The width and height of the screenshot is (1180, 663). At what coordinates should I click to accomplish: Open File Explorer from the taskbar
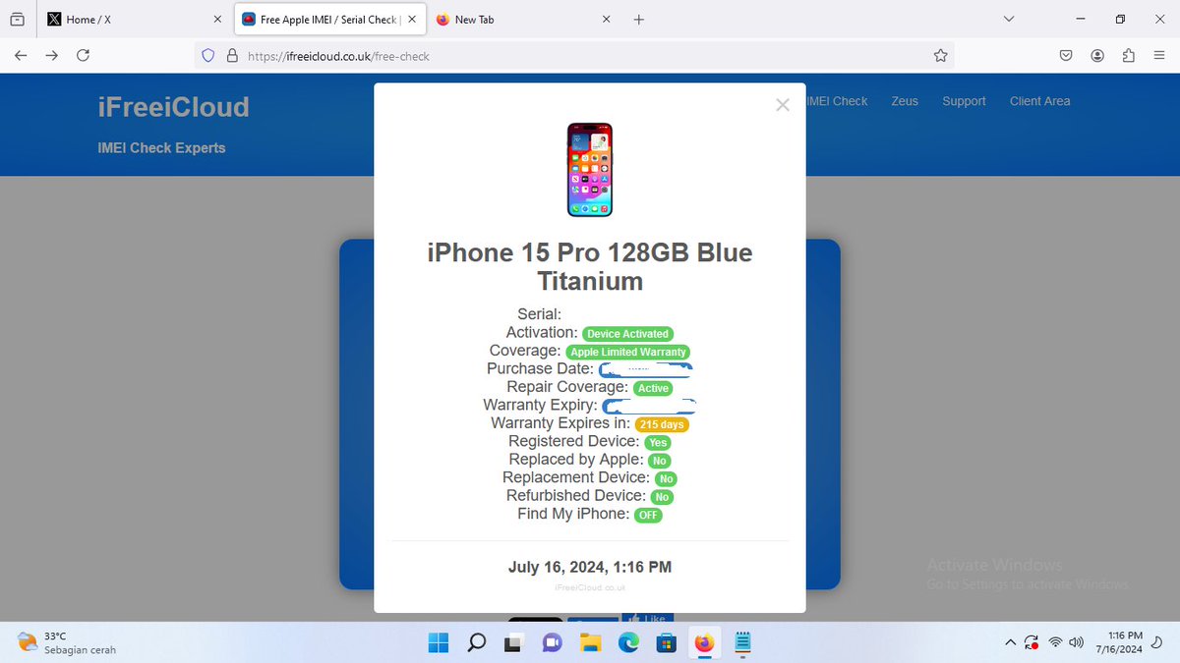pos(590,643)
